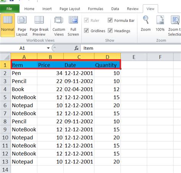Click the formula bar containing Item

(x=131, y=48)
